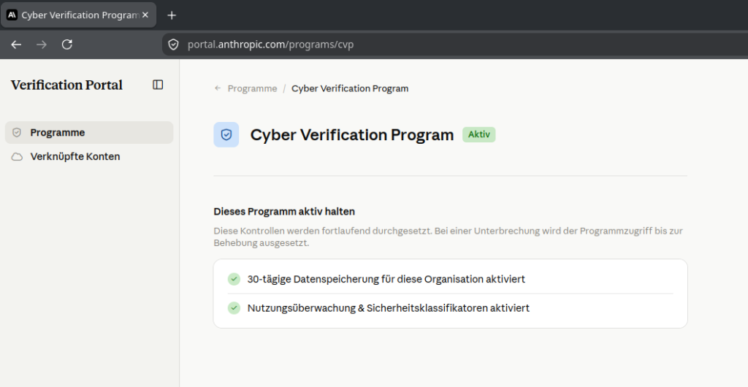Reload the page with refresh icon
The height and width of the screenshot is (387, 748).
pos(66,45)
